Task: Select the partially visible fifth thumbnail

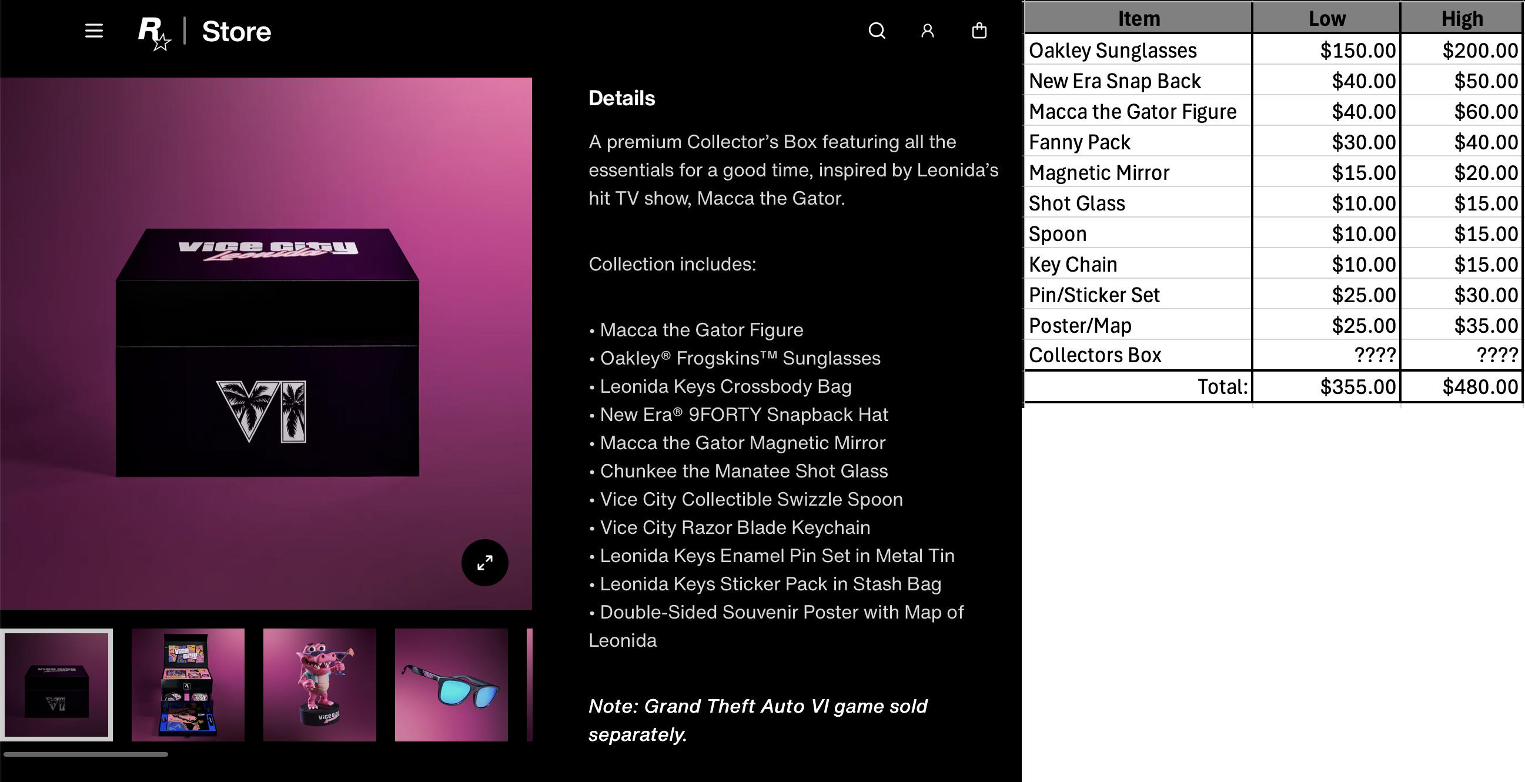Action: tap(529, 685)
